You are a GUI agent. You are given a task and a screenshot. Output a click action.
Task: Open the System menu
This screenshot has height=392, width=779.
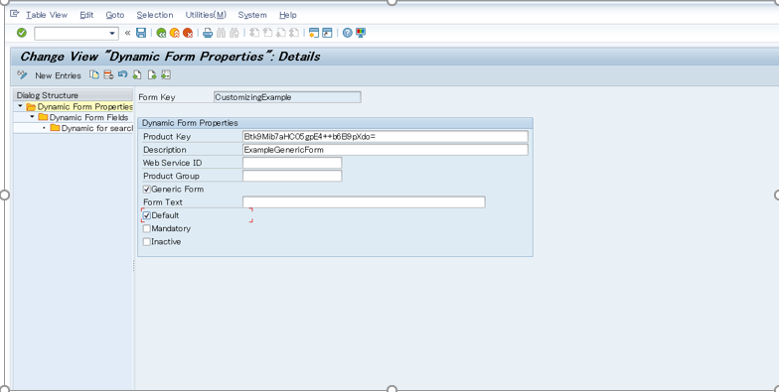[x=252, y=15]
